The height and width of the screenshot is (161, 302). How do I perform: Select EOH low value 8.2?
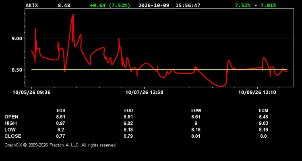[x=61, y=130]
